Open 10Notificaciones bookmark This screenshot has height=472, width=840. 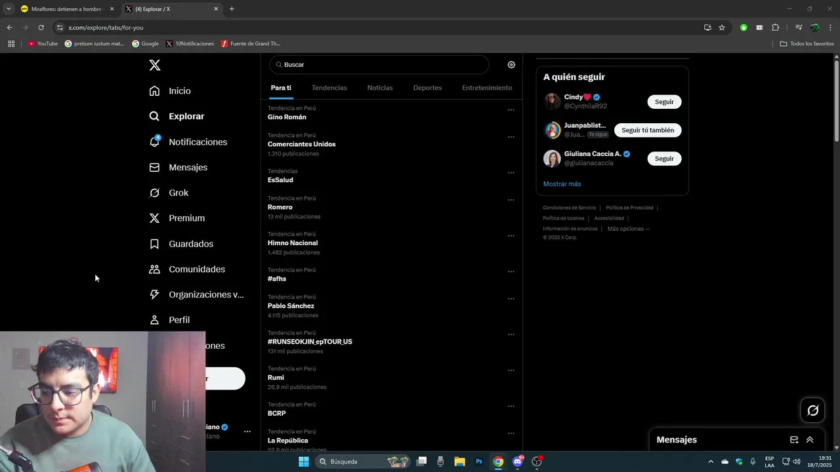190,44
